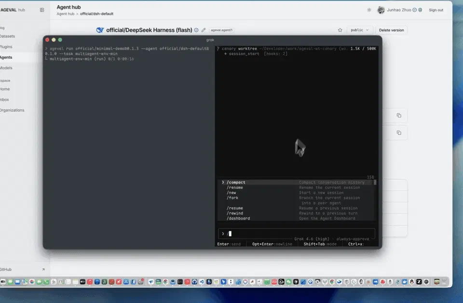463x303 pixels.
Task: Open the public visibility dropdown
Action: click(x=360, y=30)
